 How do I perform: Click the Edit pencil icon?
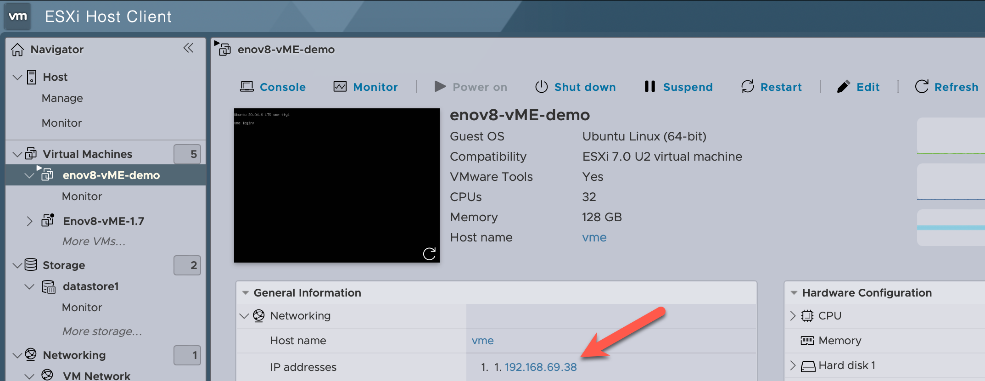coord(843,86)
